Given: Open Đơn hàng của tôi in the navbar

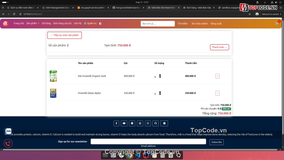Looking at the screenshot, I should 62,23.
